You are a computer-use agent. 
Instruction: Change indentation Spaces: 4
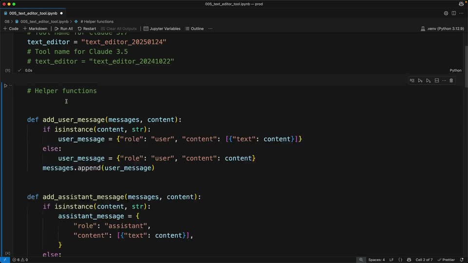point(376,260)
